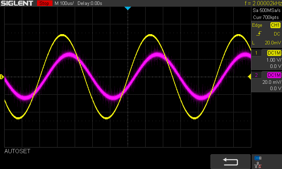
Task: Select the CH1 trigger source label
Action: coord(275,25)
